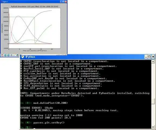The width and height of the screenshot is (156, 130).
Task: Click the IPython scrollbar down arrow
Action: pos(153,127)
